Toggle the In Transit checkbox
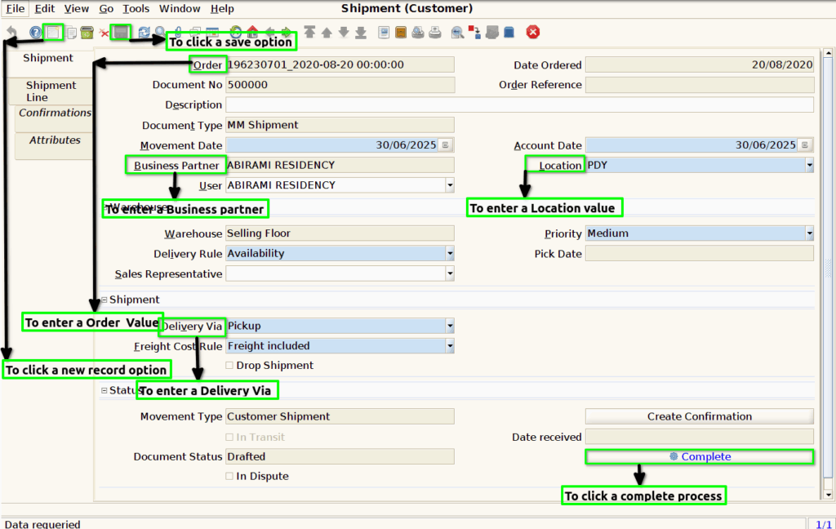The width and height of the screenshot is (836, 529). pos(229,437)
